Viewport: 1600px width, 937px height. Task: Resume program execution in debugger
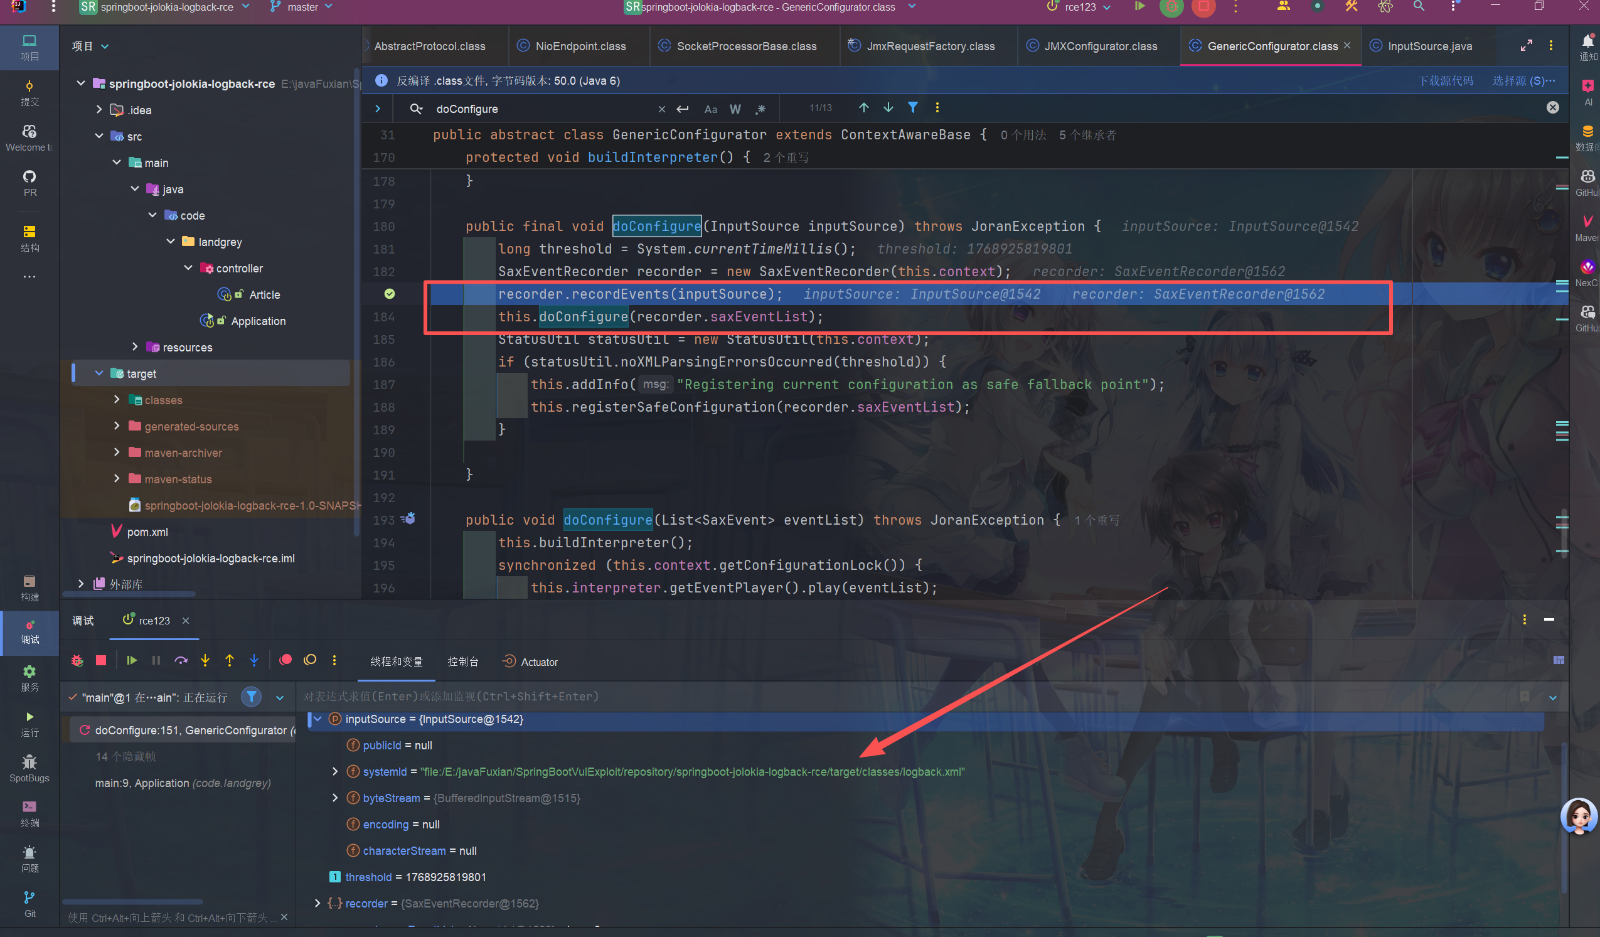click(x=132, y=661)
